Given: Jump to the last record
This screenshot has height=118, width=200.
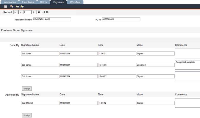Looking at the screenshot, I should [x=39, y=12].
